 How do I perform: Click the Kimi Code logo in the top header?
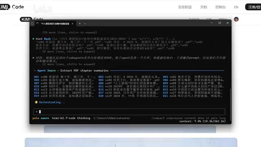point(12,7)
